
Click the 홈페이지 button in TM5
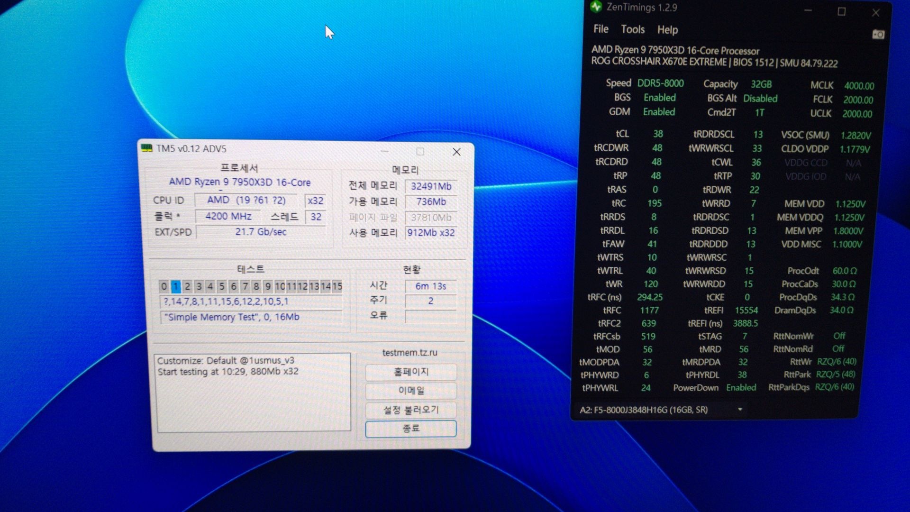(x=411, y=372)
